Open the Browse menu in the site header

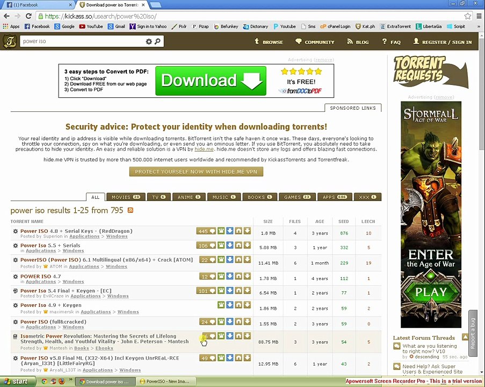[x=269, y=42]
